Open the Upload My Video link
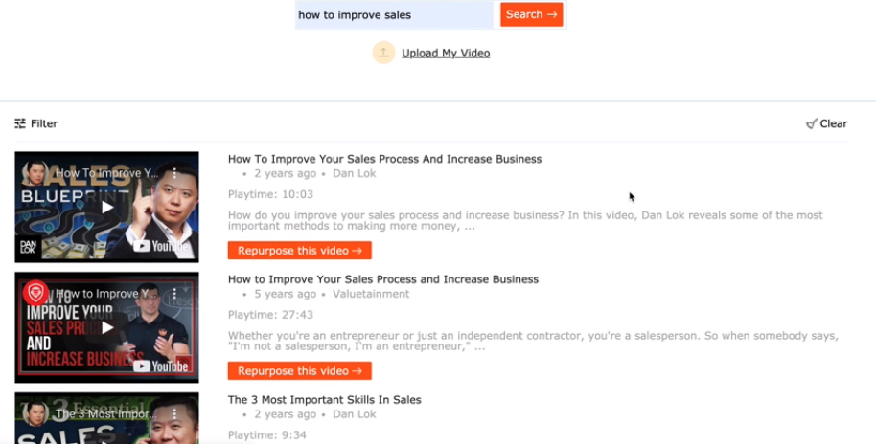The height and width of the screenshot is (444, 876). (446, 53)
